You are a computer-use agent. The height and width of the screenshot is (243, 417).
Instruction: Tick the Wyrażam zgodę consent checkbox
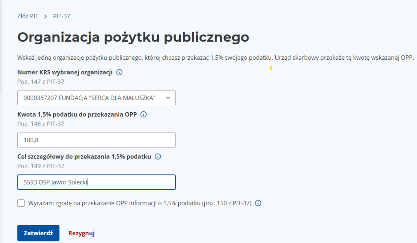[21, 203]
